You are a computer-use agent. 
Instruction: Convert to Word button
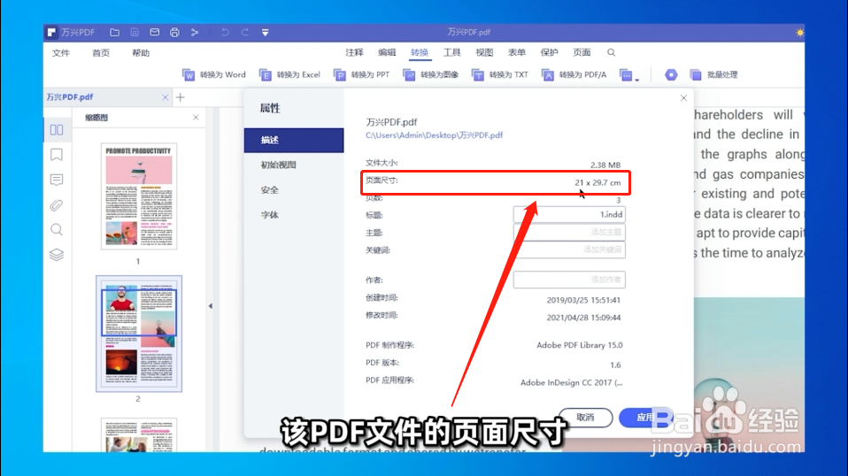click(x=214, y=74)
